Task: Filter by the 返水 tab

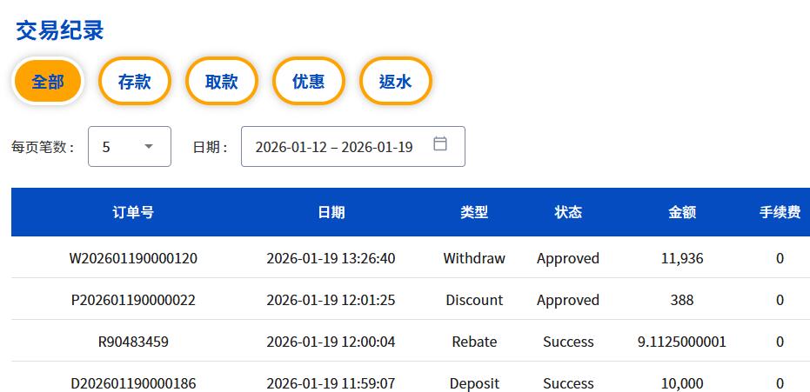Action: point(396,82)
